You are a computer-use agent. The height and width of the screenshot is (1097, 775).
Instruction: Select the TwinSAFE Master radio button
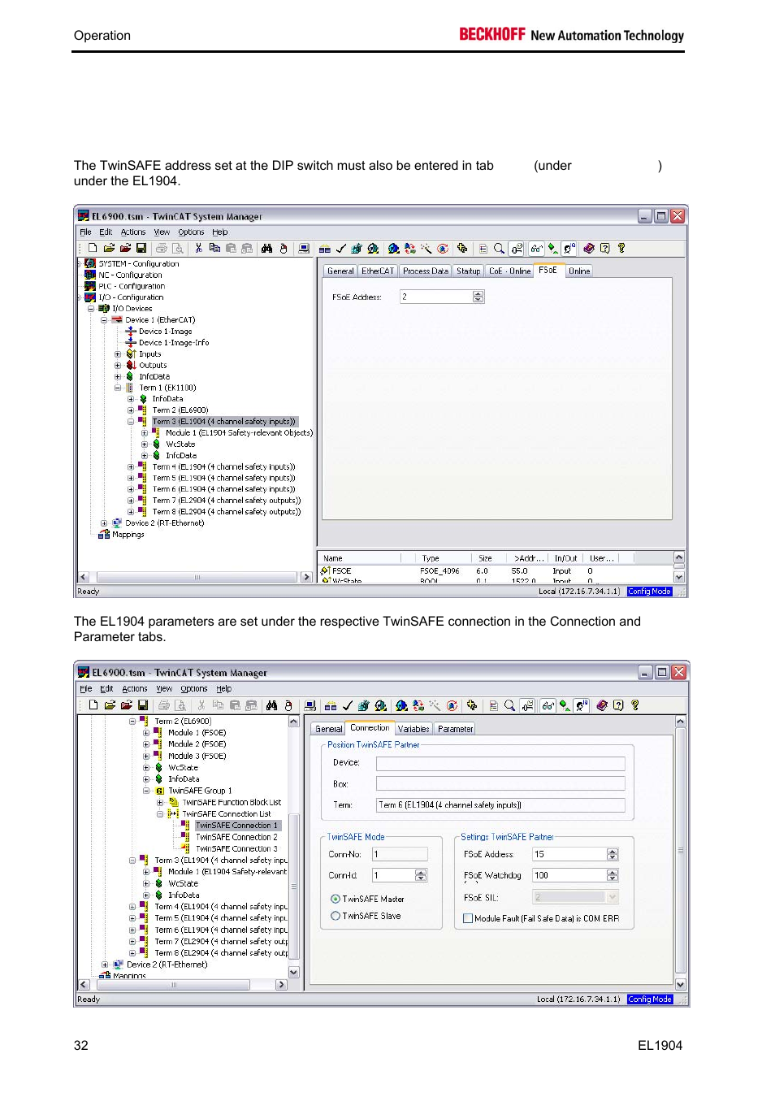pos(336,899)
